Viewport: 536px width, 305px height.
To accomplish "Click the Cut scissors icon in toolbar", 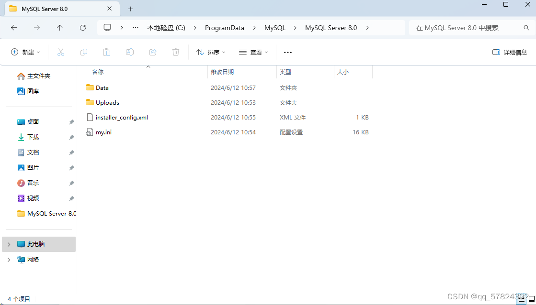I will (61, 52).
